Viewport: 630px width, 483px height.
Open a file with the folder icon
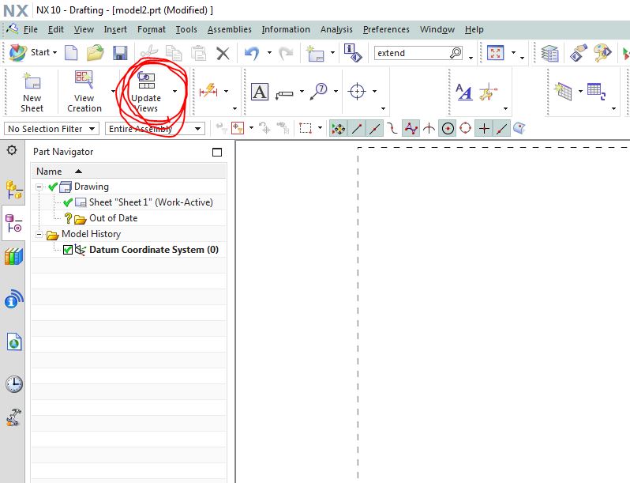96,53
